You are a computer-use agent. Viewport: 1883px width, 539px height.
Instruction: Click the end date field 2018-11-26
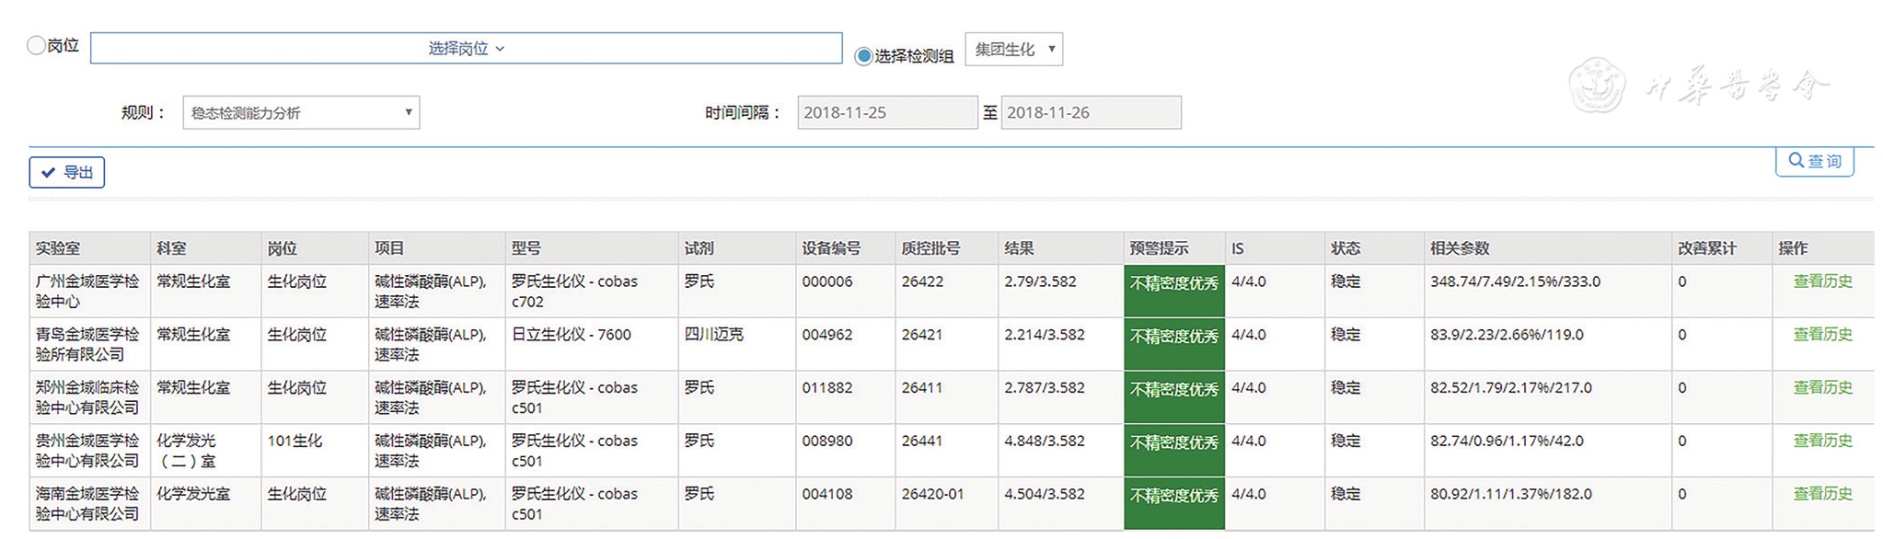pos(1090,113)
